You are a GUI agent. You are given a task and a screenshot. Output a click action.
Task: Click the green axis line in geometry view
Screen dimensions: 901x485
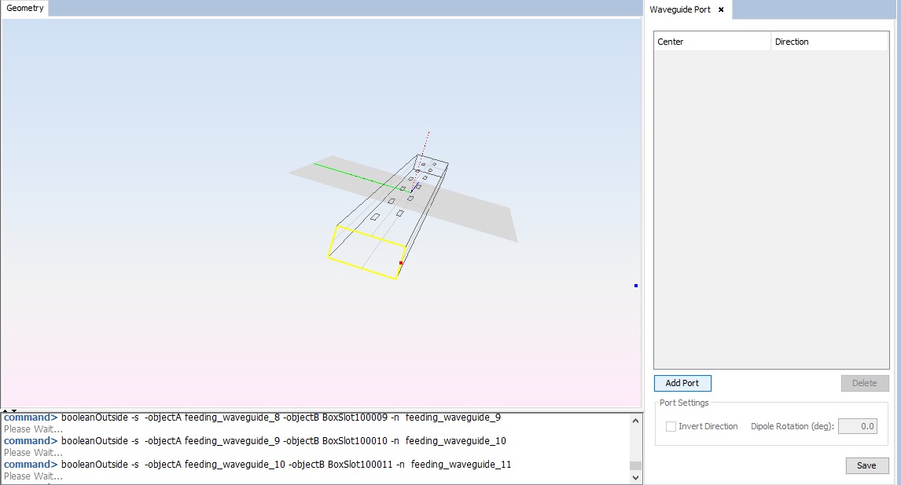(x=346, y=173)
